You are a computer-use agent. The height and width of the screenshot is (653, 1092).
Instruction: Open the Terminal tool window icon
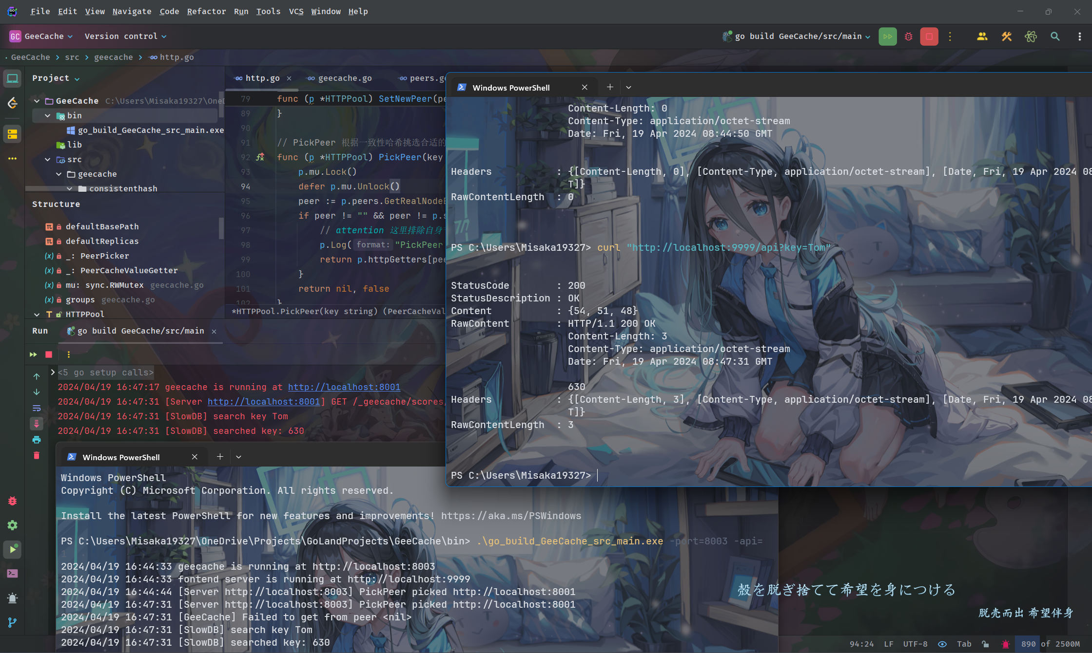[x=12, y=574]
